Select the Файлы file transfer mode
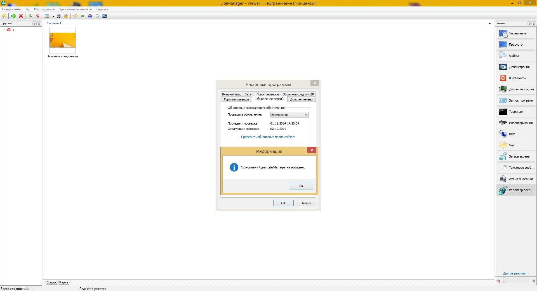537x291 pixels. pos(516,56)
